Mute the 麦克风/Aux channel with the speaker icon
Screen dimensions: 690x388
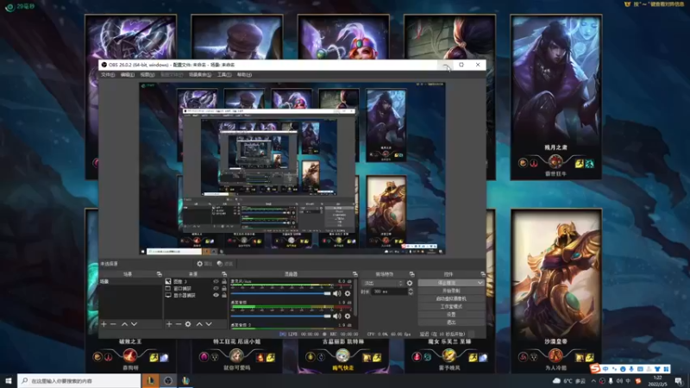click(337, 293)
